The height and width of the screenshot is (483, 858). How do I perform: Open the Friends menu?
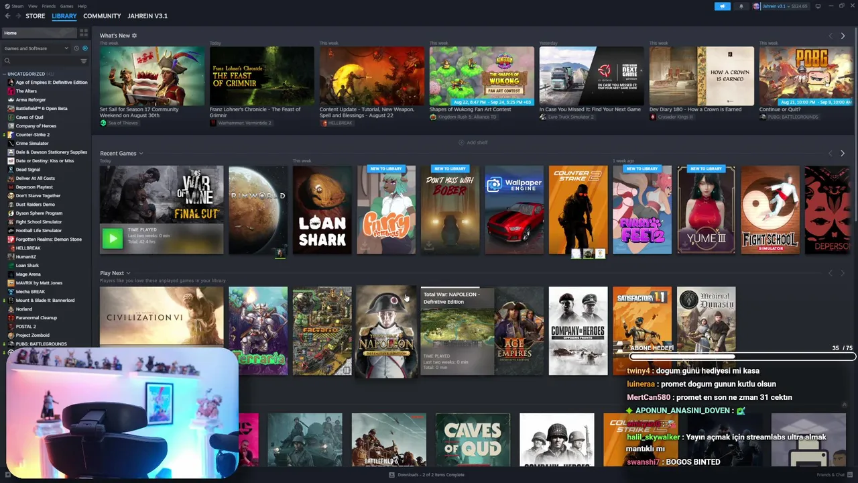click(x=49, y=6)
